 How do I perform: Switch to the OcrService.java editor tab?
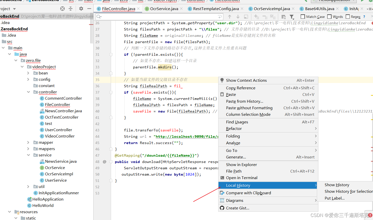(164, 9)
